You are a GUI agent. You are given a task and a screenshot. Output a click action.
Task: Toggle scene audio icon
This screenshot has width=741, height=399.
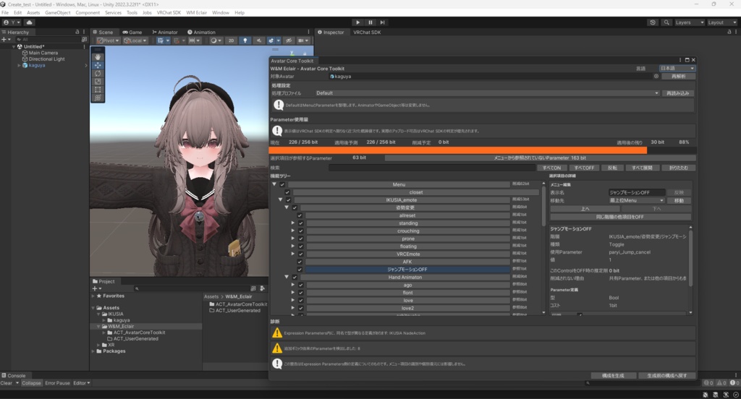click(258, 40)
